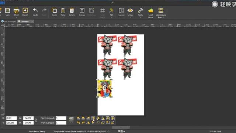Click the Ungroup icon
The width and height of the screenshot is (236, 133).
point(91,12)
